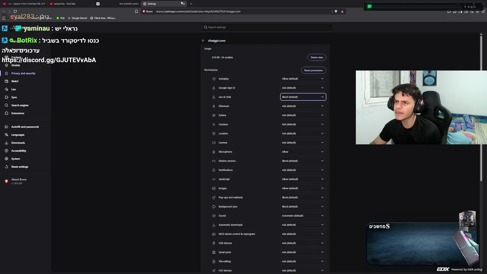
Task: Open the Background sync permission dropdown
Action: point(303,207)
